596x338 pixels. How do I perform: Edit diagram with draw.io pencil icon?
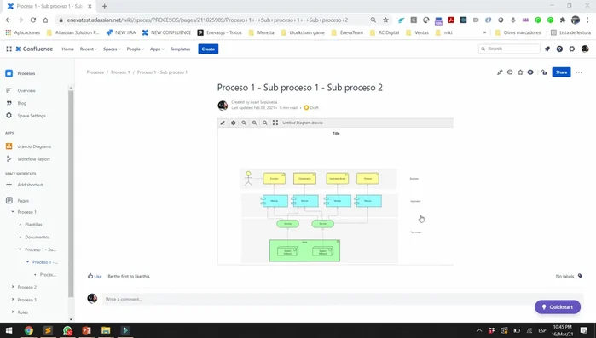pyautogui.click(x=223, y=123)
